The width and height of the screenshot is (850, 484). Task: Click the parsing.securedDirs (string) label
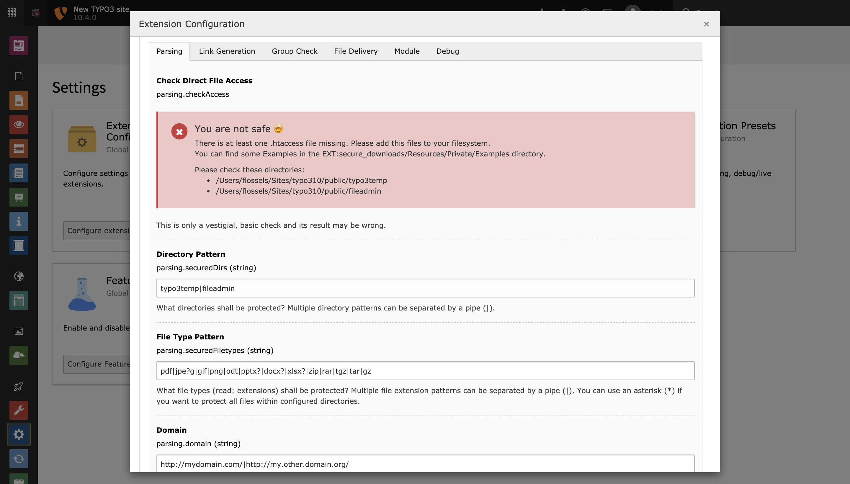click(x=206, y=268)
